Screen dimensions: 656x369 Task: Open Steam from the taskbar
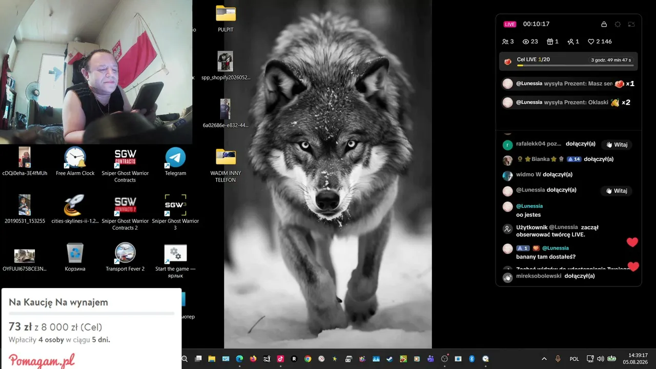pos(389,359)
